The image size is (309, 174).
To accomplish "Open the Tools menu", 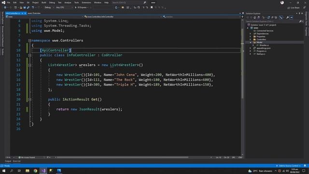I will [76, 2].
